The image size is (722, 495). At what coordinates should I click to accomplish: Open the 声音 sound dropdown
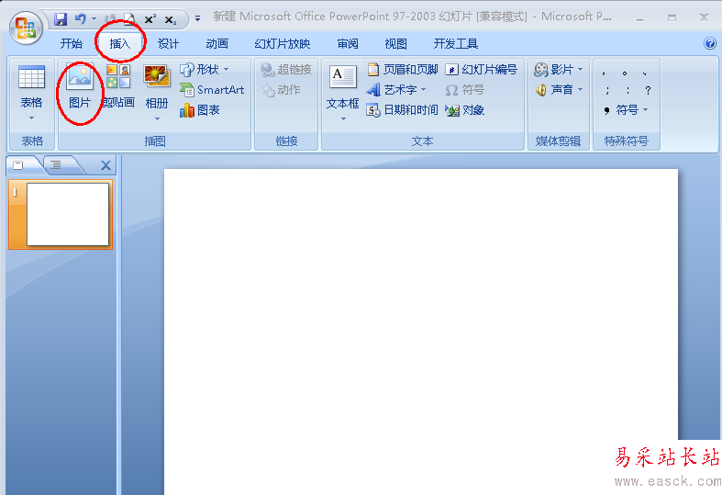click(x=559, y=90)
